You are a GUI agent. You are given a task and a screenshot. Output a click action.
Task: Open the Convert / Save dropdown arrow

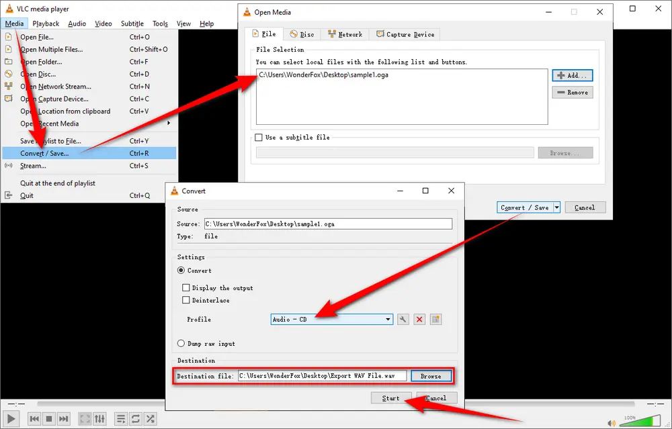coord(556,207)
